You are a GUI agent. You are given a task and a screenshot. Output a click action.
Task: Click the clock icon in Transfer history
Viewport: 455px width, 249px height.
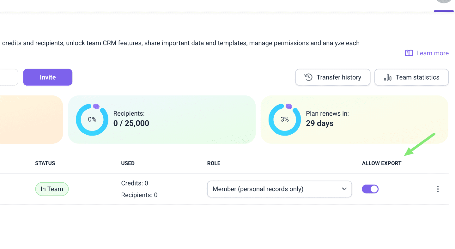click(x=308, y=77)
